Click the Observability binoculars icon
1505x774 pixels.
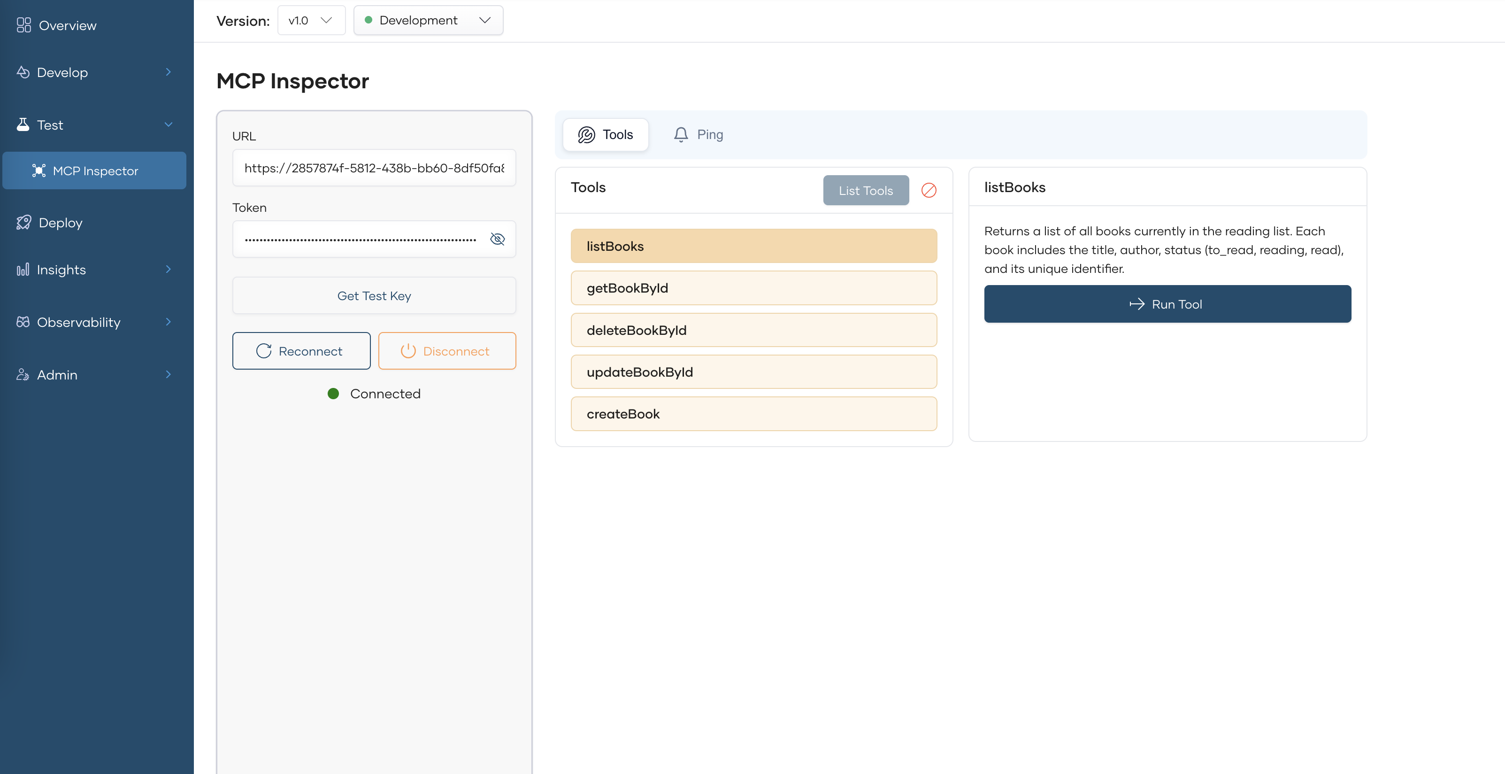click(23, 322)
